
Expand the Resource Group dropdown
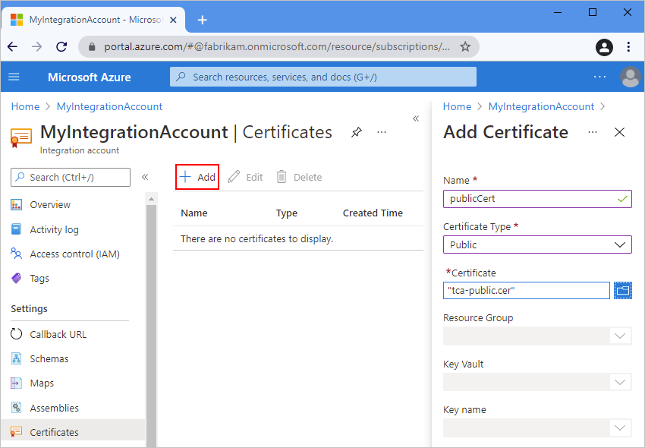point(619,336)
